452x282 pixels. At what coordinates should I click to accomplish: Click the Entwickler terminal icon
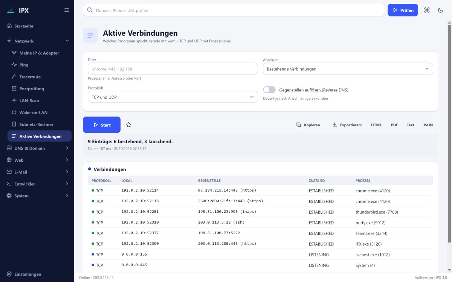tap(9, 184)
